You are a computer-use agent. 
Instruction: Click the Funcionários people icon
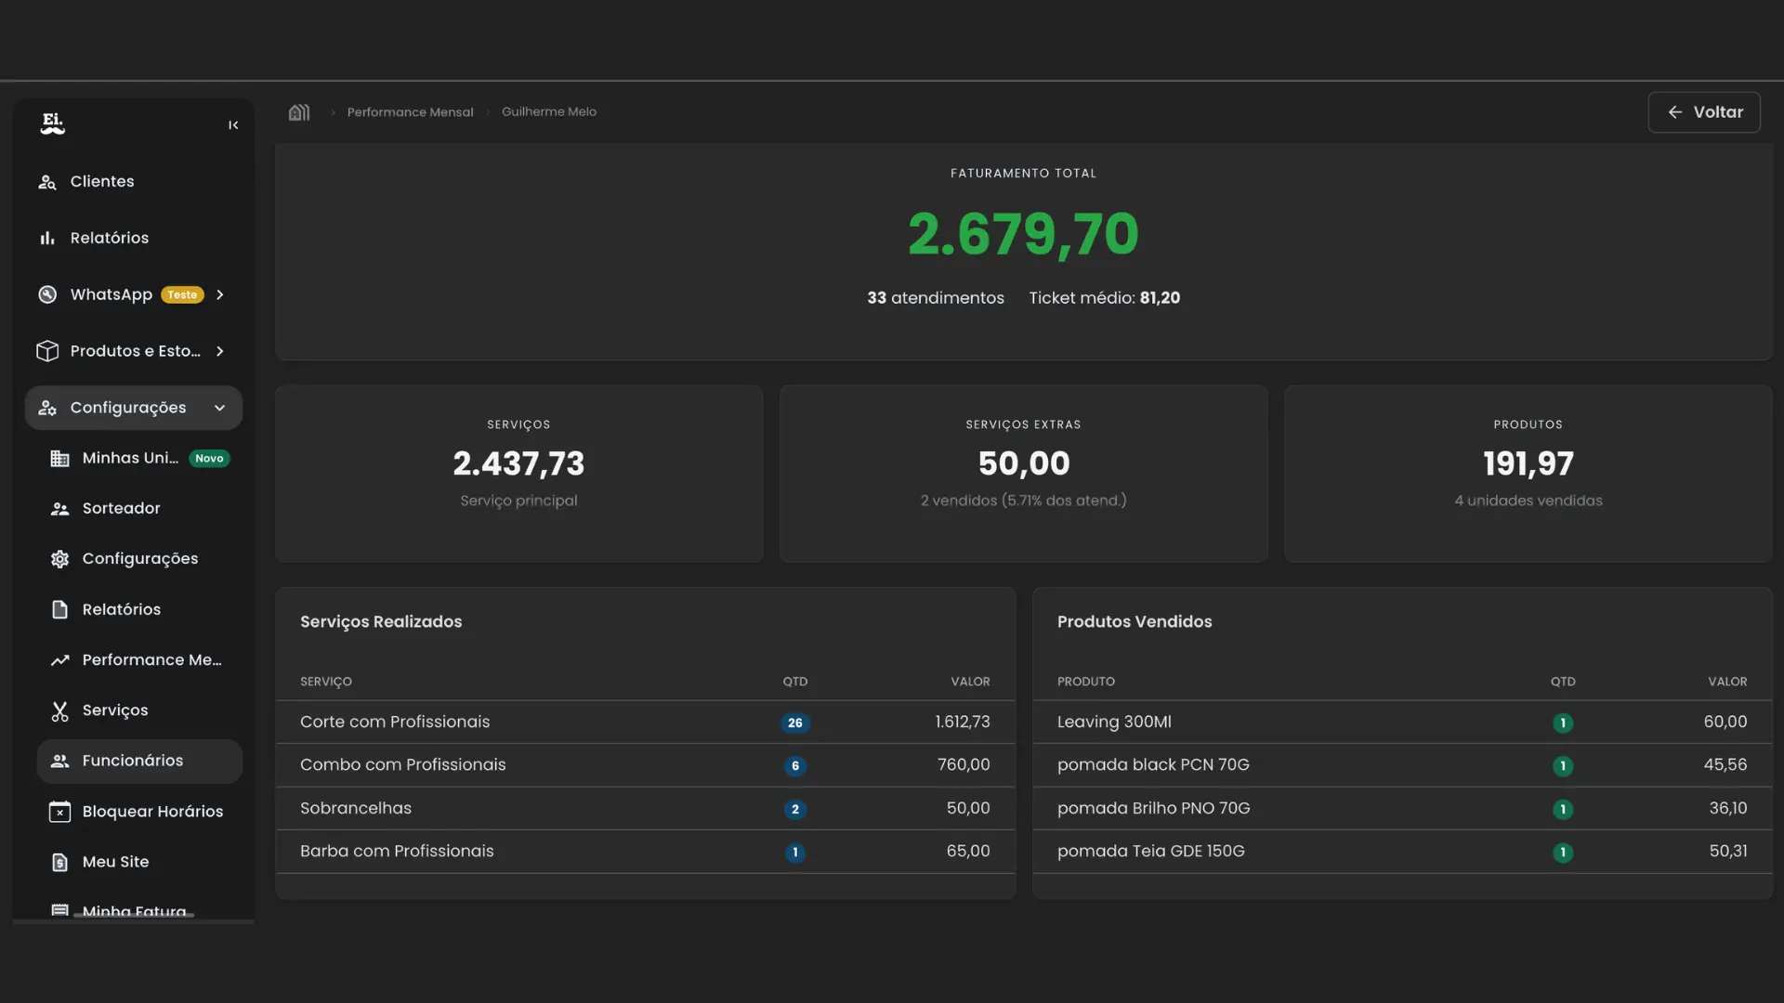tap(59, 761)
